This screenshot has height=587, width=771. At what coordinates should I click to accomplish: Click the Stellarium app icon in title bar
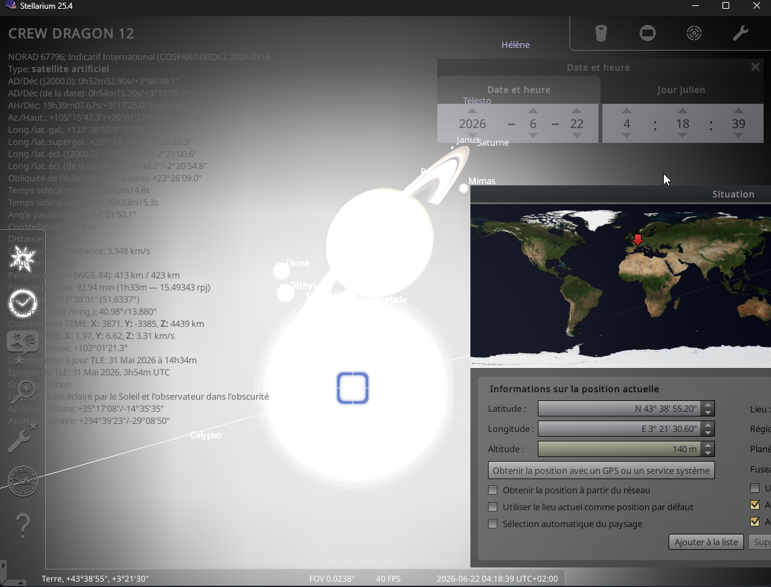[x=10, y=6]
